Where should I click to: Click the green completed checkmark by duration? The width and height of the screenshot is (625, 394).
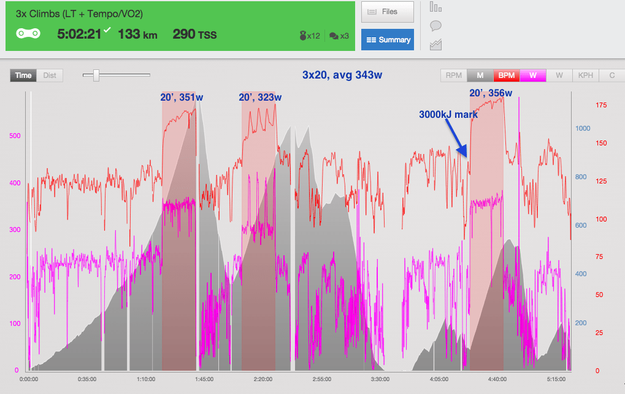pyautogui.click(x=107, y=29)
